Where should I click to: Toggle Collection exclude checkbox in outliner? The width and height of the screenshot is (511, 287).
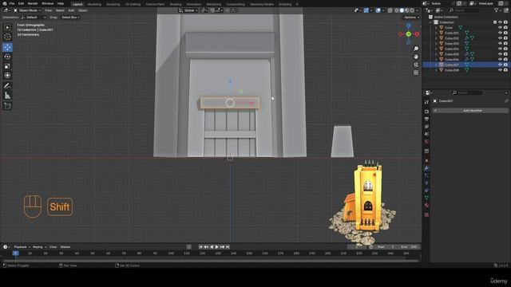pos(495,22)
